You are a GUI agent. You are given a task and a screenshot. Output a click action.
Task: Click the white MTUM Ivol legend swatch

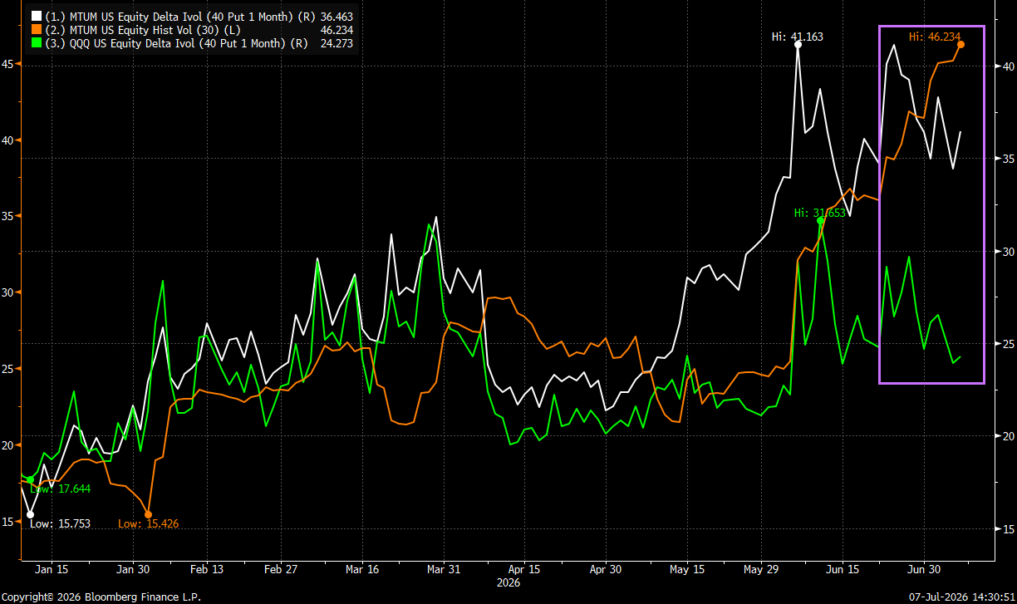(37, 16)
